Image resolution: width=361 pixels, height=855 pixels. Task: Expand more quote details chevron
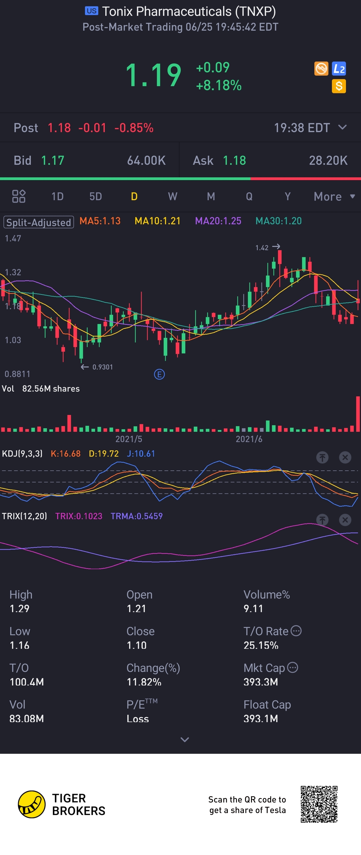[185, 739]
